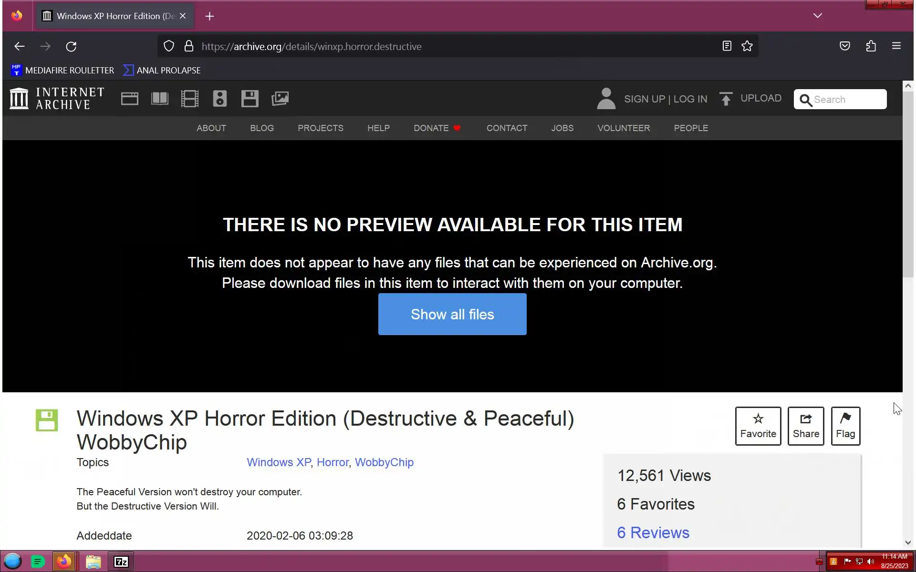Open the video film-strip media icon
Viewport: 916px width, 572px height.
[x=189, y=99]
